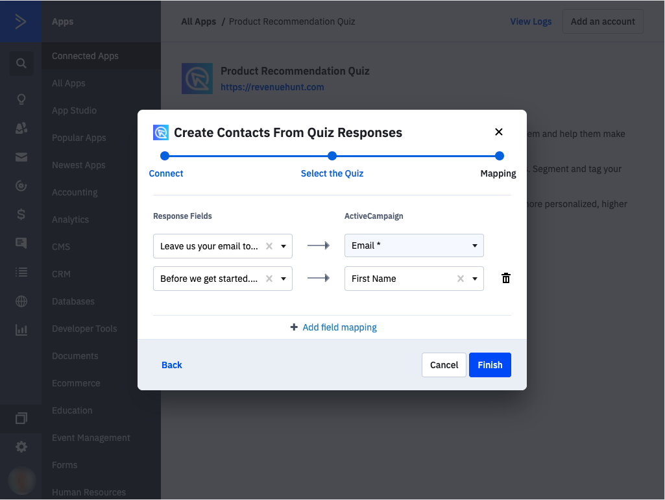Viewport: 665px width, 500px height.
Task: Click the ActiveCampaign column label
Action: [374, 216]
